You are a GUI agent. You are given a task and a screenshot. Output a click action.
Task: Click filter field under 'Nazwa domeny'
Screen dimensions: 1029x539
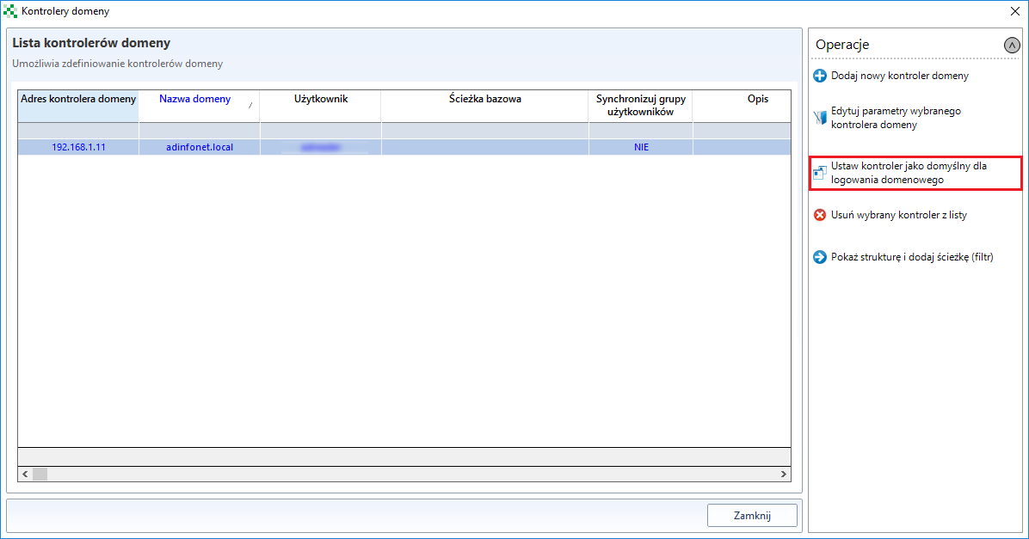pos(200,130)
